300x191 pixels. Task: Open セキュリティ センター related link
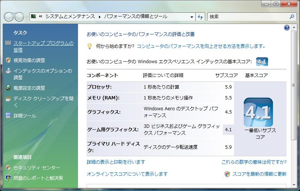pyautogui.click(x=36, y=168)
